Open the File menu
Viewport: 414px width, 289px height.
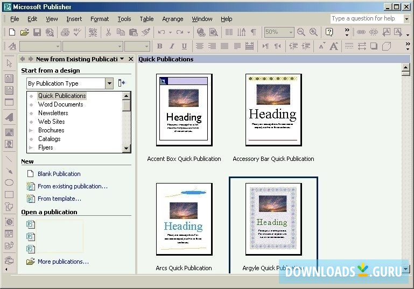click(15, 19)
